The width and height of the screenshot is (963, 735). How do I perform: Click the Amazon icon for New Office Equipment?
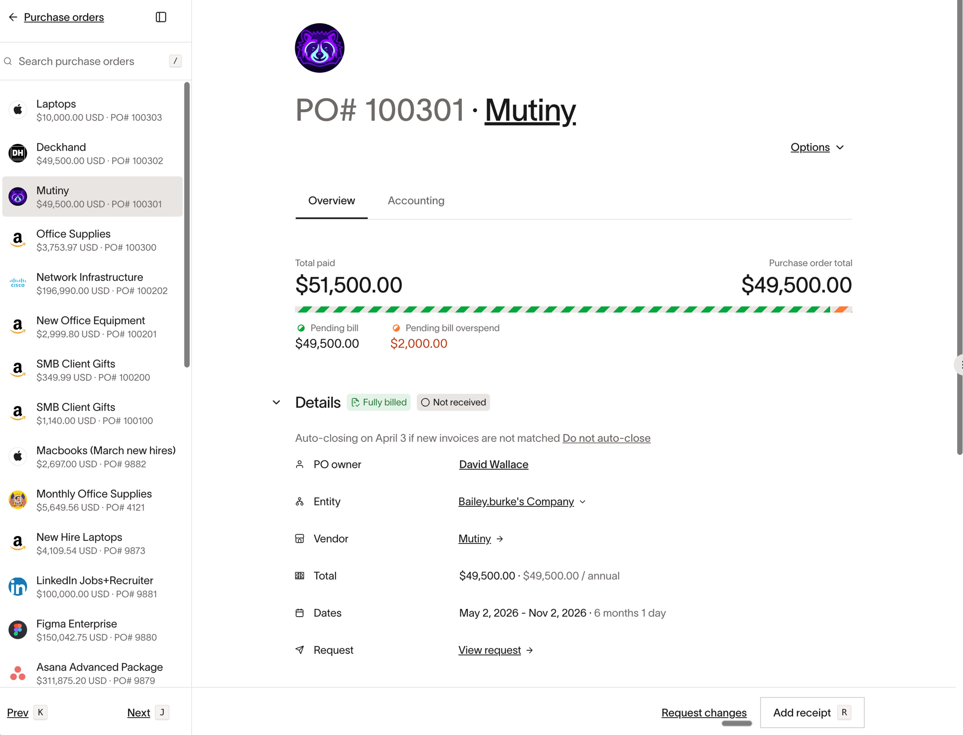(x=18, y=326)
